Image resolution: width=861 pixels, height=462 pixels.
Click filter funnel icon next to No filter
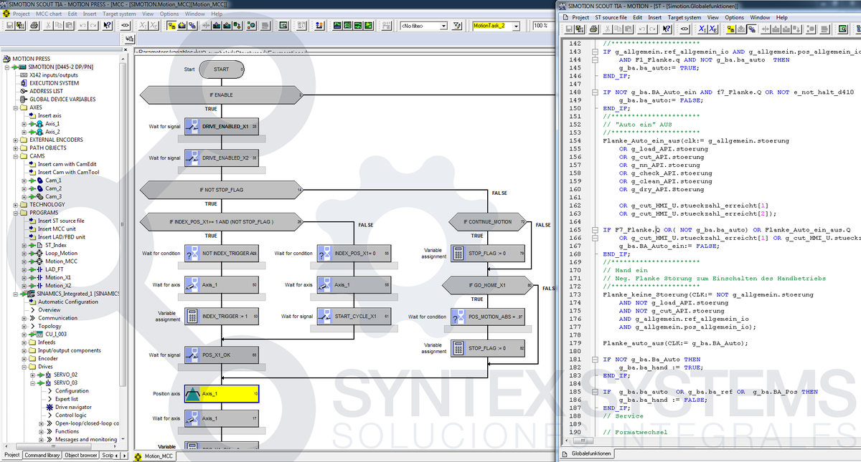pyautogui.click(x=457, y=26)
